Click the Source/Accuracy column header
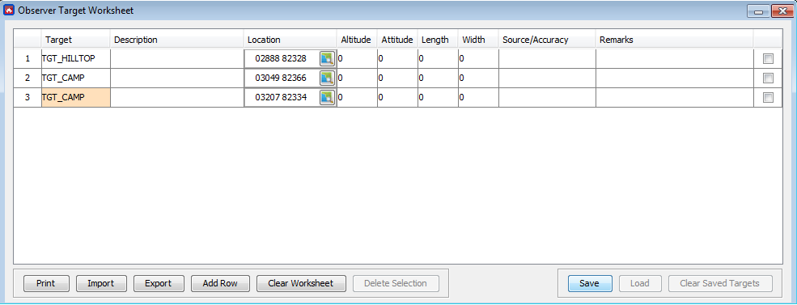This screenshot has height=305, width=797. click(x=547, y=40)
